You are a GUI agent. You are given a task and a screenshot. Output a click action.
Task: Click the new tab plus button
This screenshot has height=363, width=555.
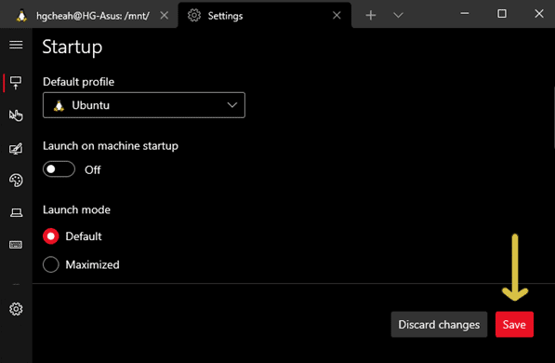tap(371, 15)
